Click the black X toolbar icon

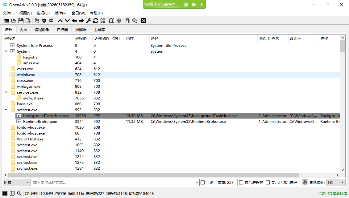coord(144,21)
